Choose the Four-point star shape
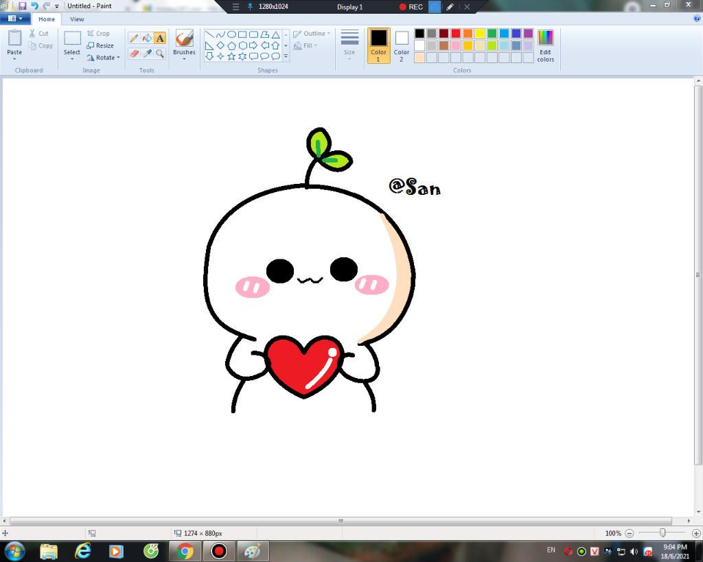 pyautogui.click(x=220, y=56)
